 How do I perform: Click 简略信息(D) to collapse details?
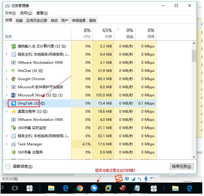[19, 167]
